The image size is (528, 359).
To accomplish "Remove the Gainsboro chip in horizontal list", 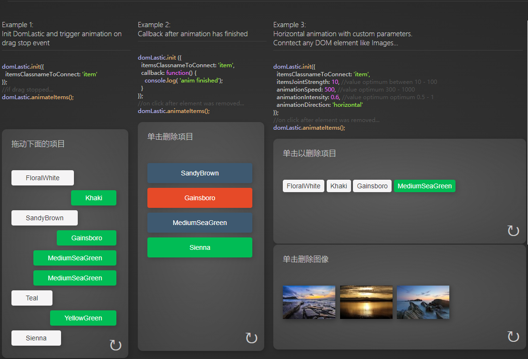I will [x=372, y=186].
